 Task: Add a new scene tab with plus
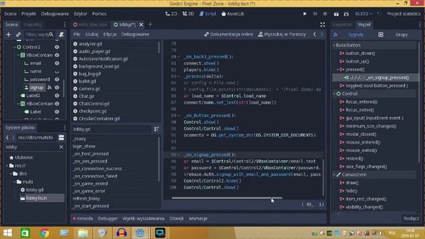pyautogui.click(x=150, y=25)
